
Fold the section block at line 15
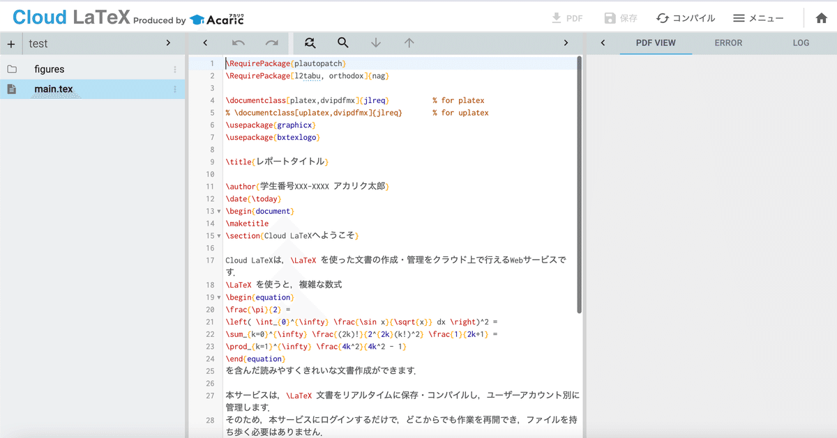tap(218, 236)
